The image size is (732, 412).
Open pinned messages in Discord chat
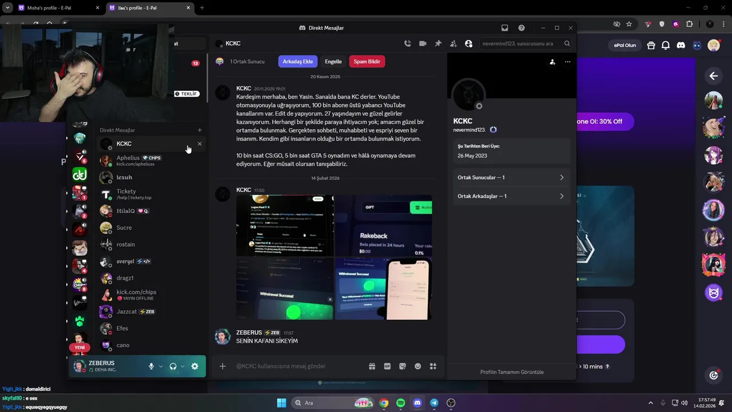pyautogui.click(x=438, y=43)
